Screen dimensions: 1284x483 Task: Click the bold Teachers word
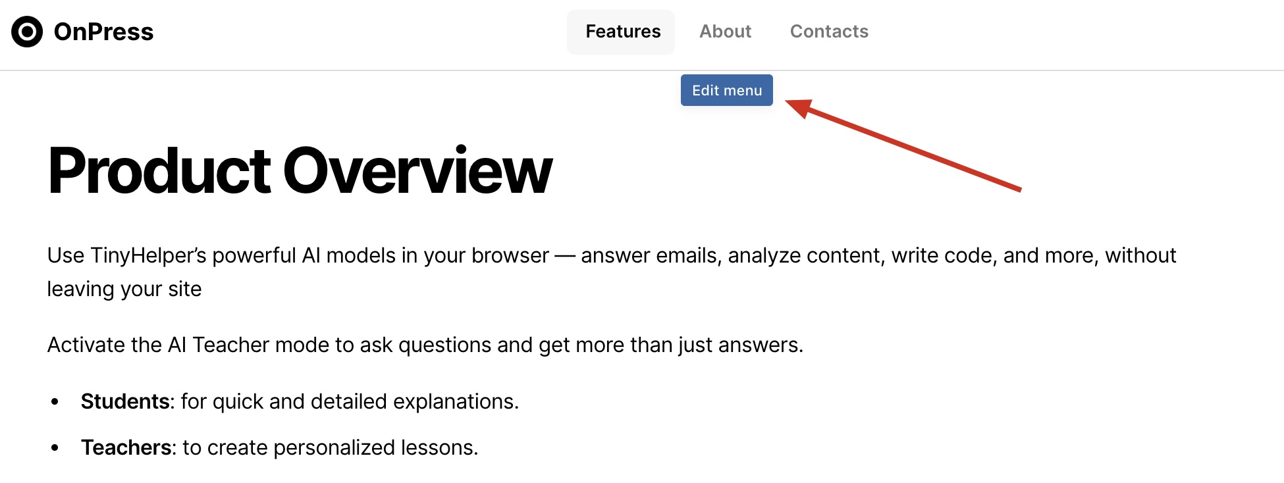click(x=126, y=447)
